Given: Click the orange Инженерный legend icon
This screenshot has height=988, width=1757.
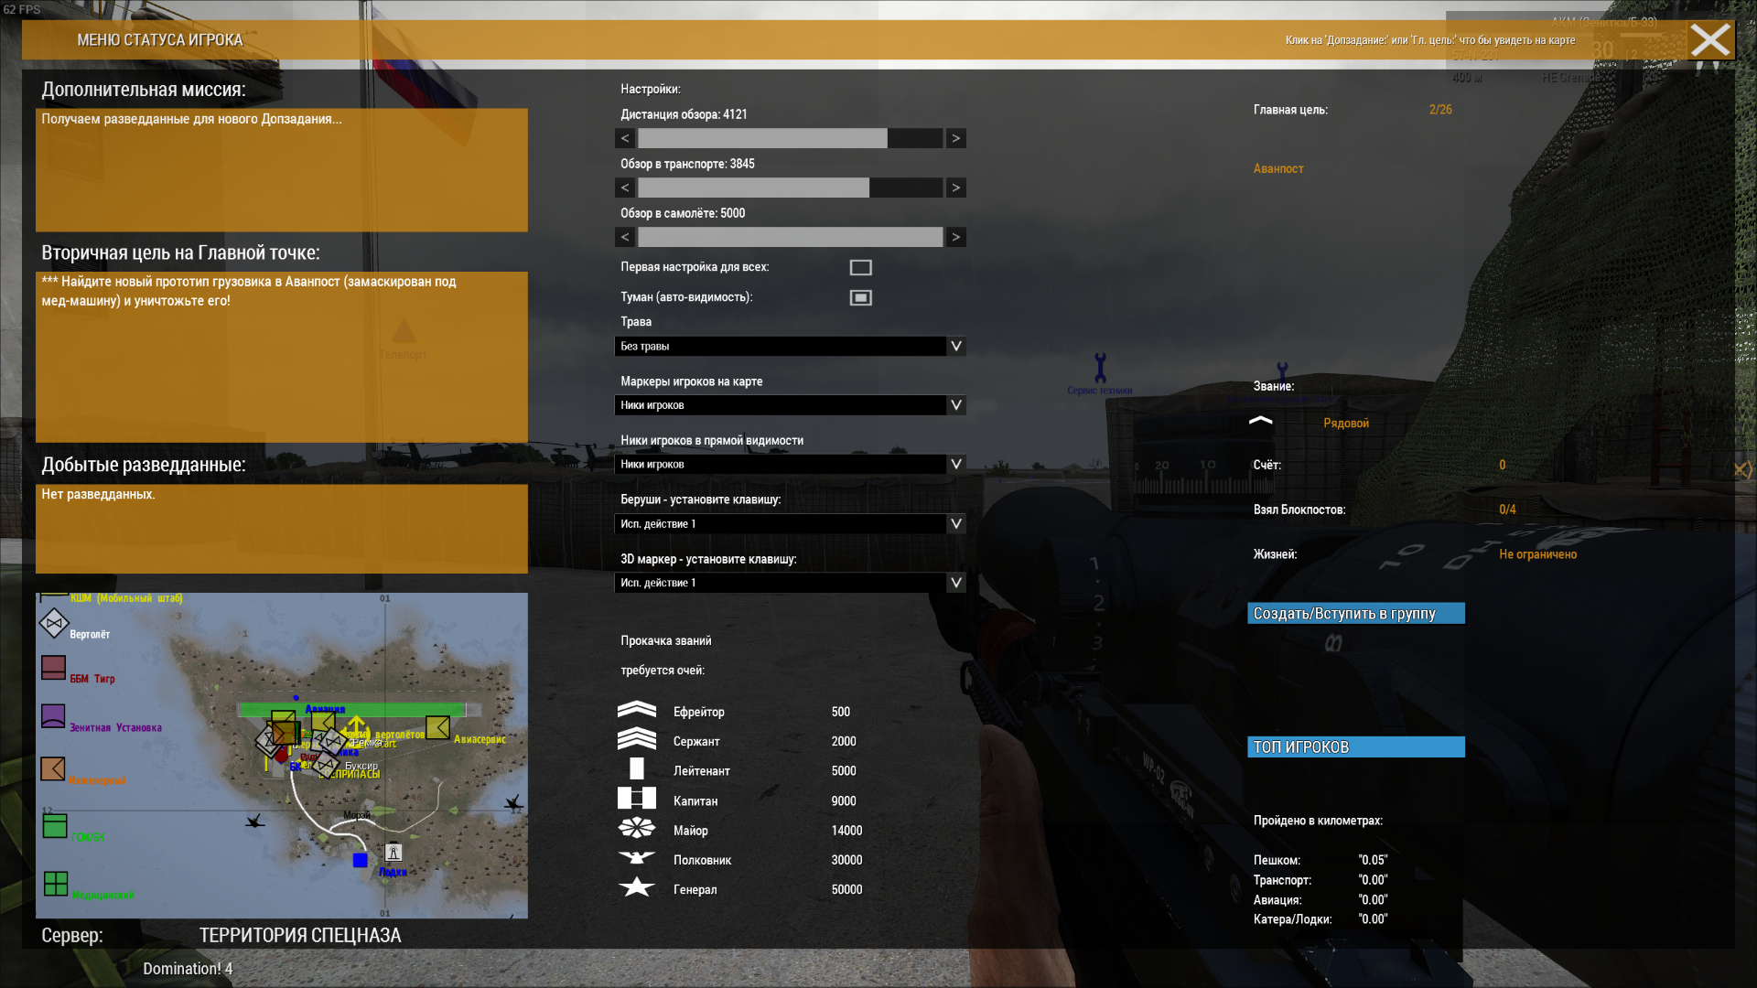Looking at the screenshot, I should (53, 768).
